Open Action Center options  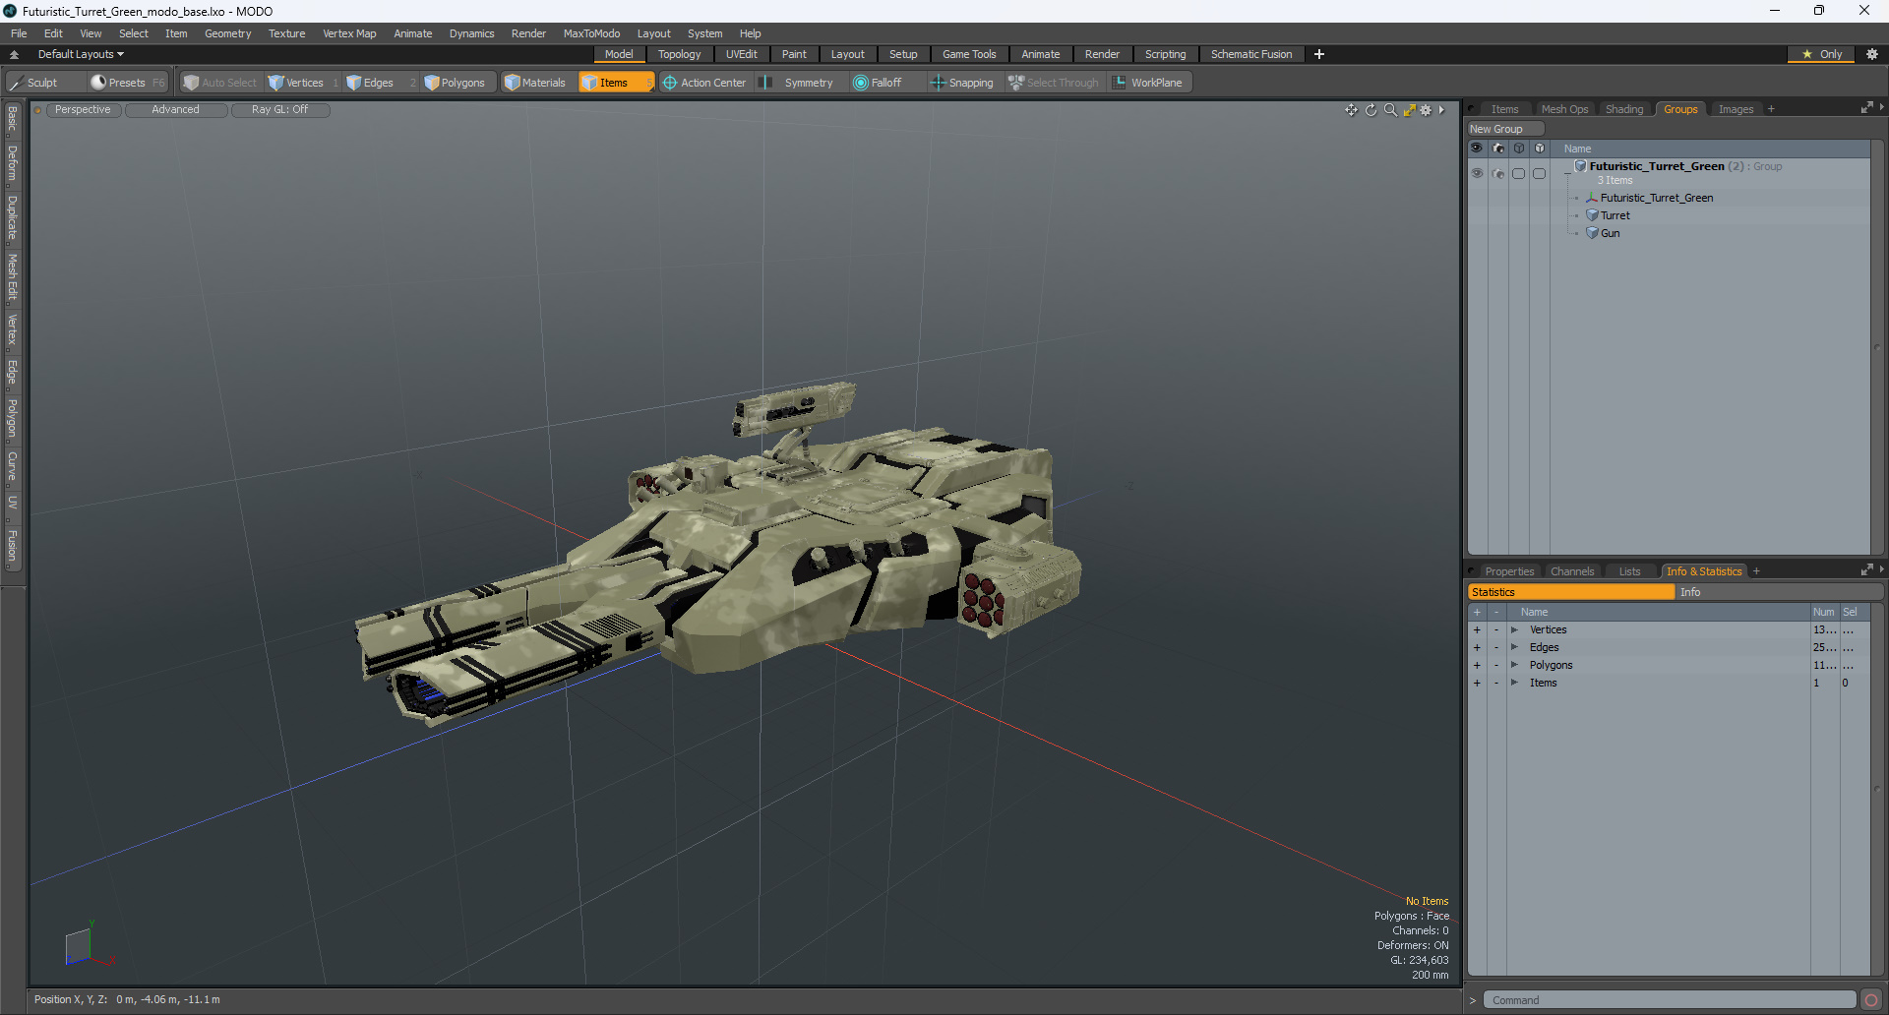704,83
